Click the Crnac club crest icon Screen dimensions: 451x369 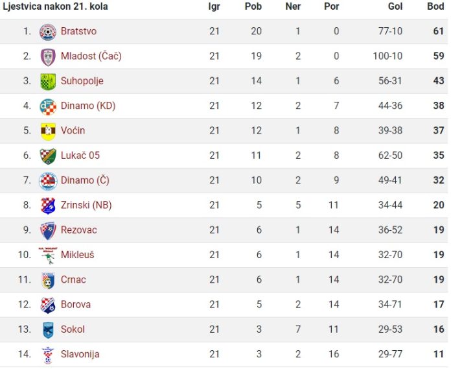(48, 280)
